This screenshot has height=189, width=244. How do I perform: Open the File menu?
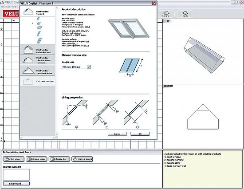tap(3, 7)
